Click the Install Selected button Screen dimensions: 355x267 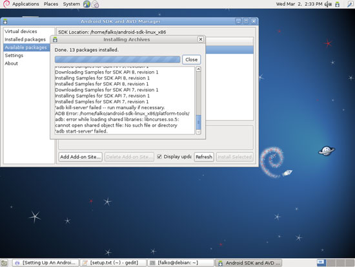(234, 156)
